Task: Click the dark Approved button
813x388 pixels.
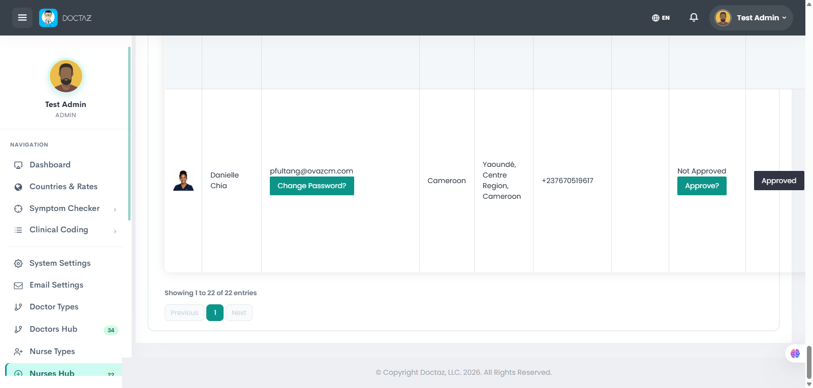Action: point(779,181)
